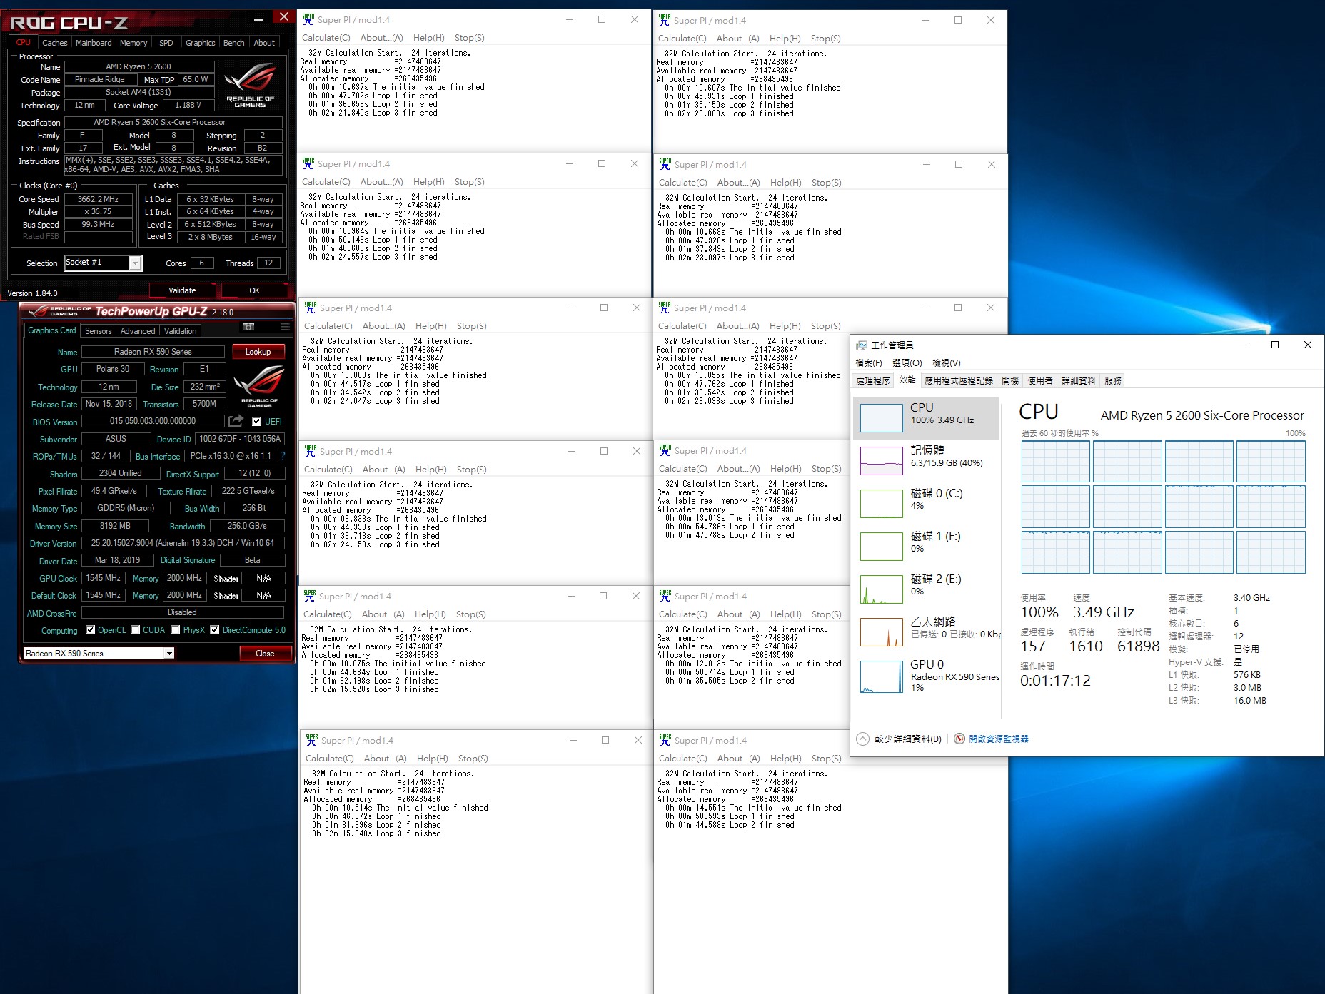The height and width of the screenshot is (994, 1325).
Task: Toggle PhysX checkbox
Action: coord(175,630)
